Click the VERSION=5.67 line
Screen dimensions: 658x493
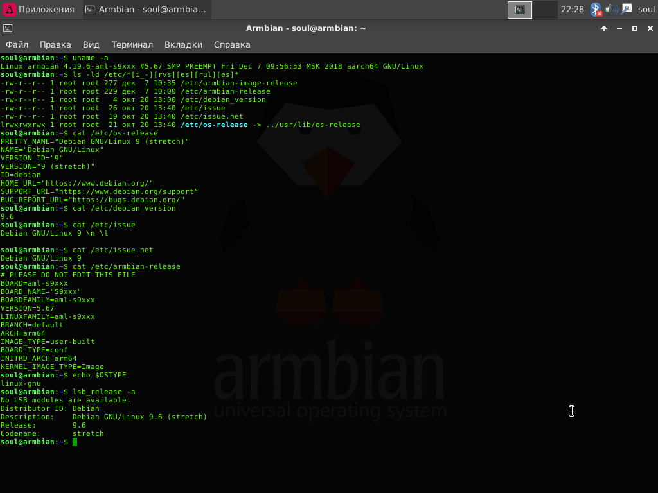27,309
